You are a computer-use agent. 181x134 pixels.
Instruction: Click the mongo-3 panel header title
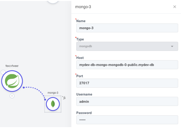(x=83, y=7)
